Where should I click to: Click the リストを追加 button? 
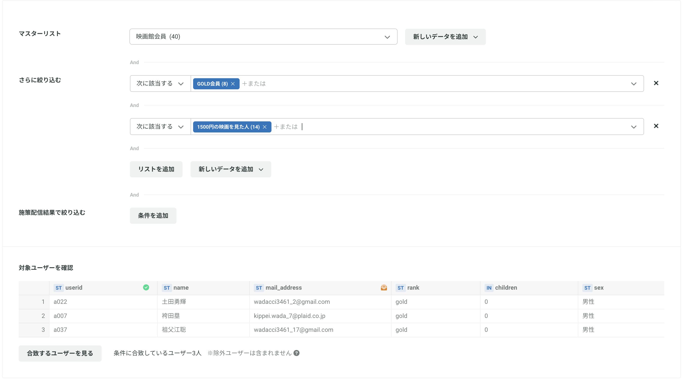click(156, 169)
